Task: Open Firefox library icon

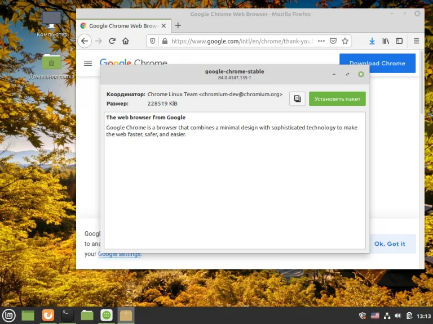Action: [386, 41]
